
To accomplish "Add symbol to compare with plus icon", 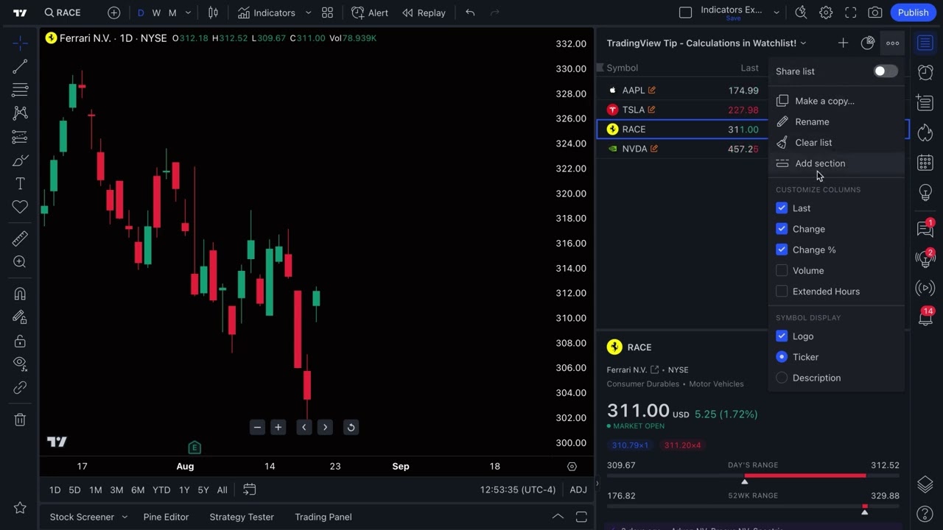I will 114,13.
